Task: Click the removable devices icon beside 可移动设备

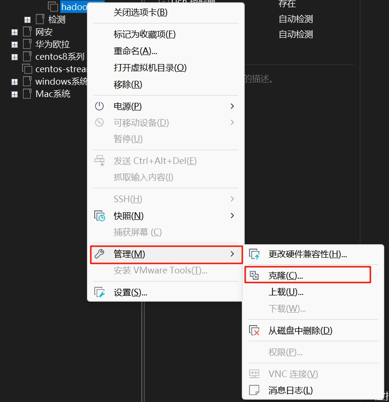Action: 100,122
